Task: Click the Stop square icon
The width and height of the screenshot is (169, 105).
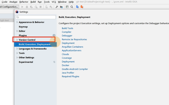Action: pos(41,7)
